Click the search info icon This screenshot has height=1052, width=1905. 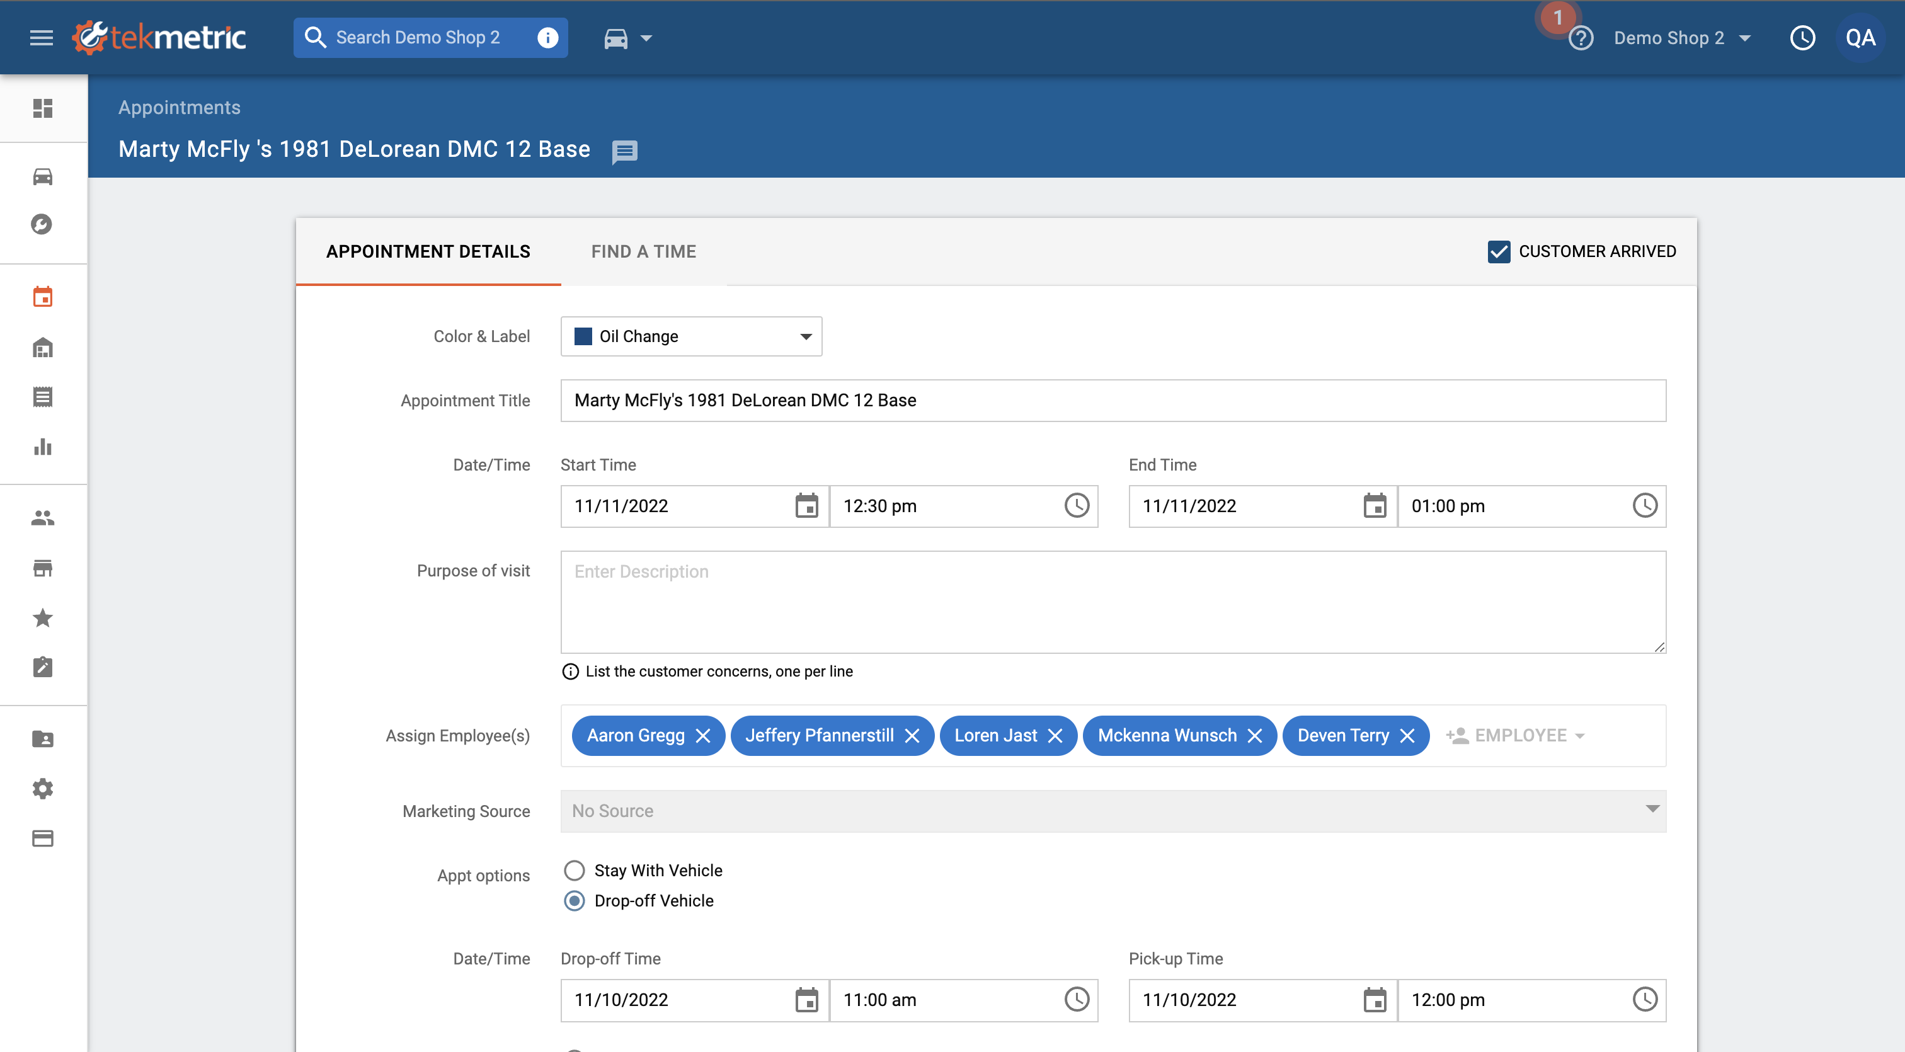[547, 38]
